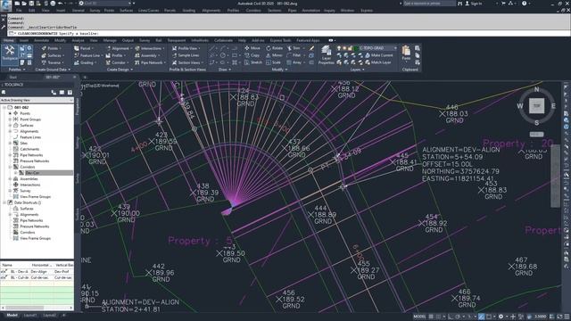Collapse the Corridors node in tree

tap(10, 167)
